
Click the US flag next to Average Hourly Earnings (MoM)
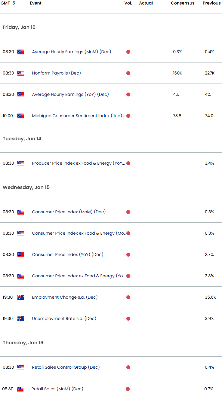click(20, 52)
